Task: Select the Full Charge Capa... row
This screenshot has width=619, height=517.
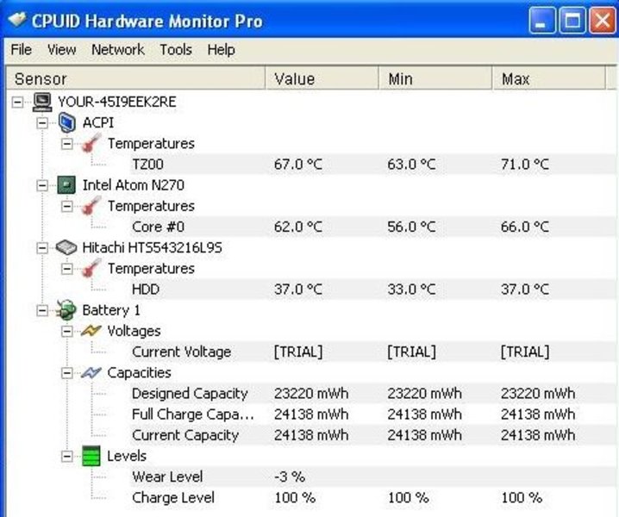Action: point(372,414)
